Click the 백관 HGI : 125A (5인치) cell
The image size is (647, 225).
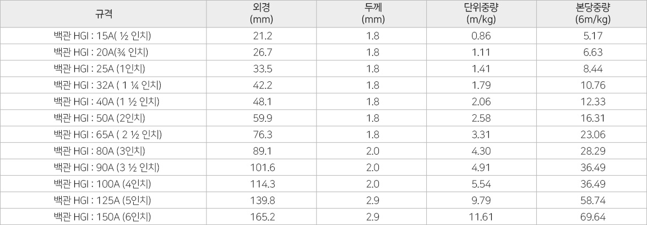[x=103, y=200]
